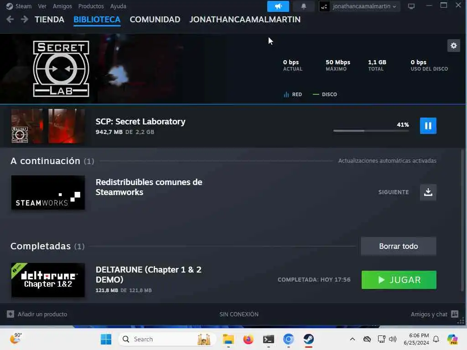Open Firefox from the taskbar
The width and height of the screenshot is (467, 350).
pos(248,339)
